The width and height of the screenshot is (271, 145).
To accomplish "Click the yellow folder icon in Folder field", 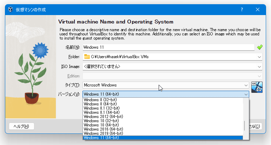I will (x=87, y=56).
